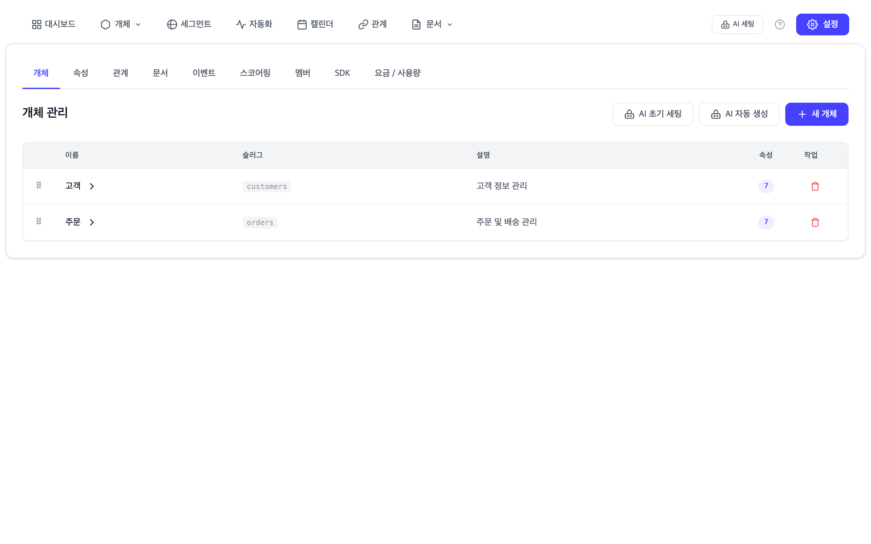Open settings with the 설정 gear button
The width and height of the screenshot is (871, 544).
click(x=822, y=24)
